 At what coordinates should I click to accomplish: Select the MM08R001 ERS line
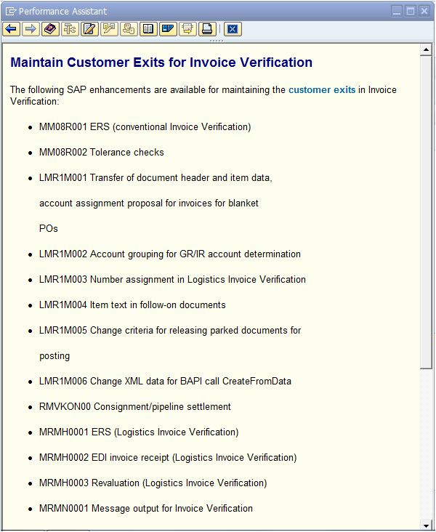coord(145,127)
